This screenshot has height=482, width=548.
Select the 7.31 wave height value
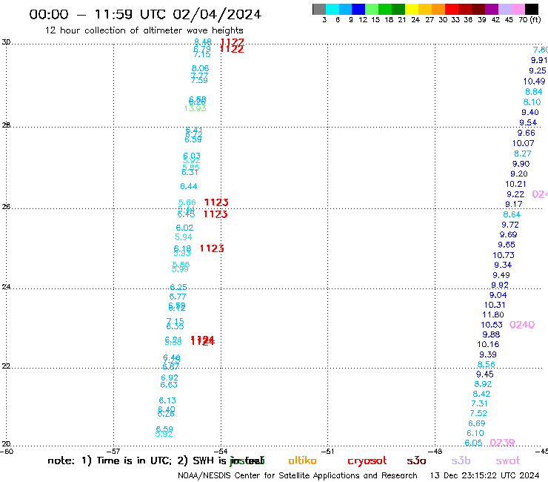coord(479,403)
